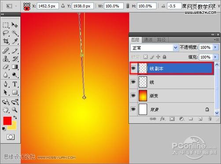Select the Path Selection tool
This screenshot has height=164, width=221.
[x=6, y=92]
